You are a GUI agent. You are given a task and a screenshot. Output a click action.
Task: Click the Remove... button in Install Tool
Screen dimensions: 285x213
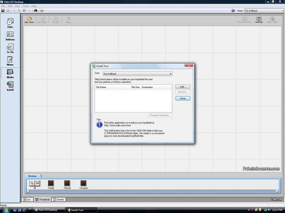click(x=183, y=92)
